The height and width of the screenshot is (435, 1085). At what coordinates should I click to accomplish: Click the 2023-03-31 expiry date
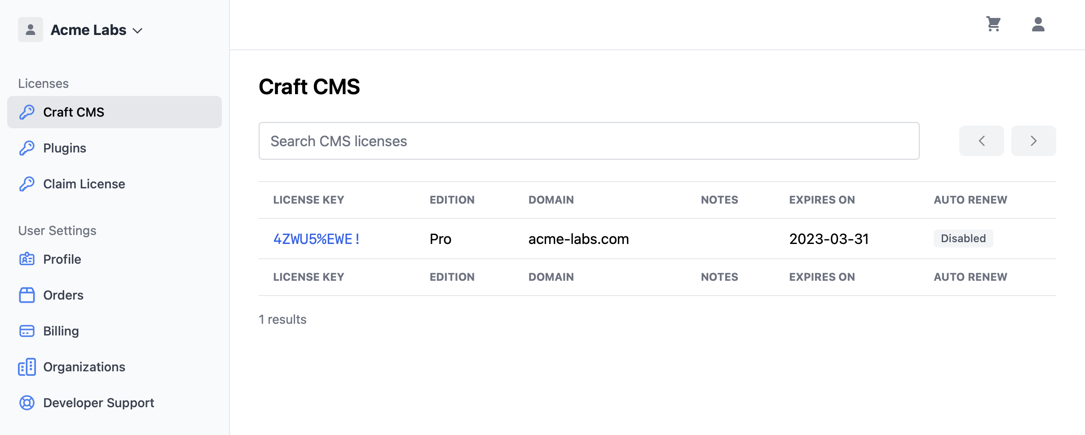tap(829, 239)
